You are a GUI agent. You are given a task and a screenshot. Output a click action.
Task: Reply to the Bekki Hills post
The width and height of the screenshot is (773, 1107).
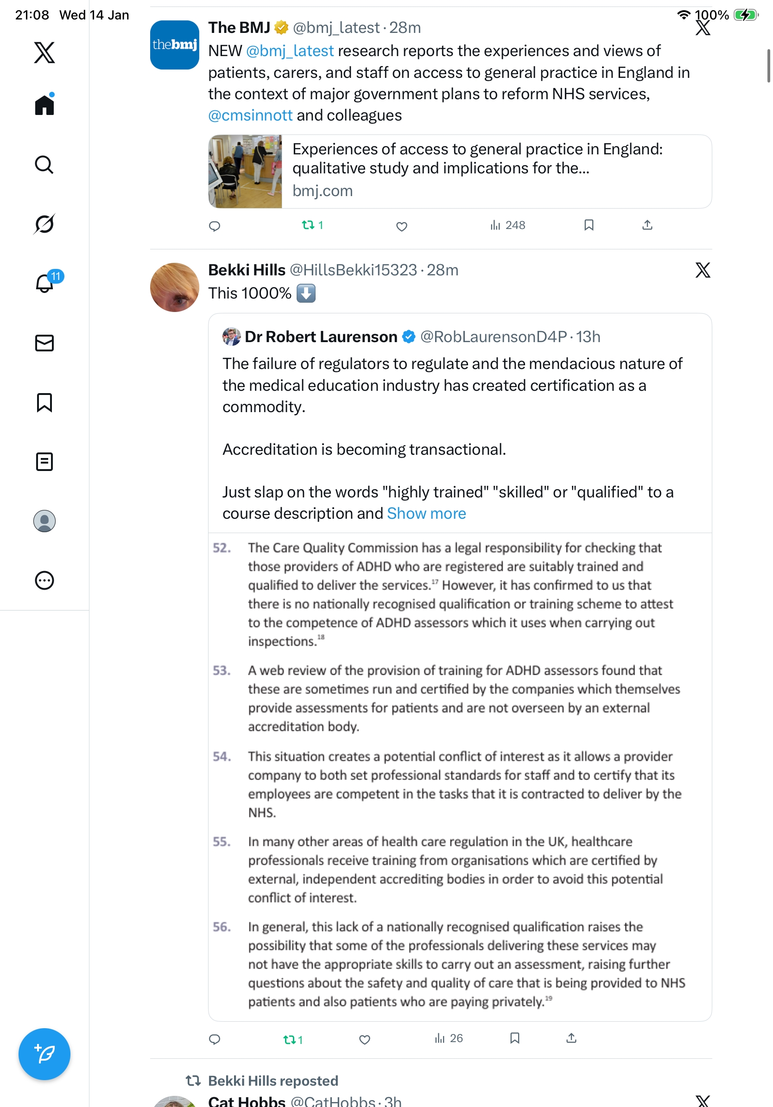(215, 1039)
